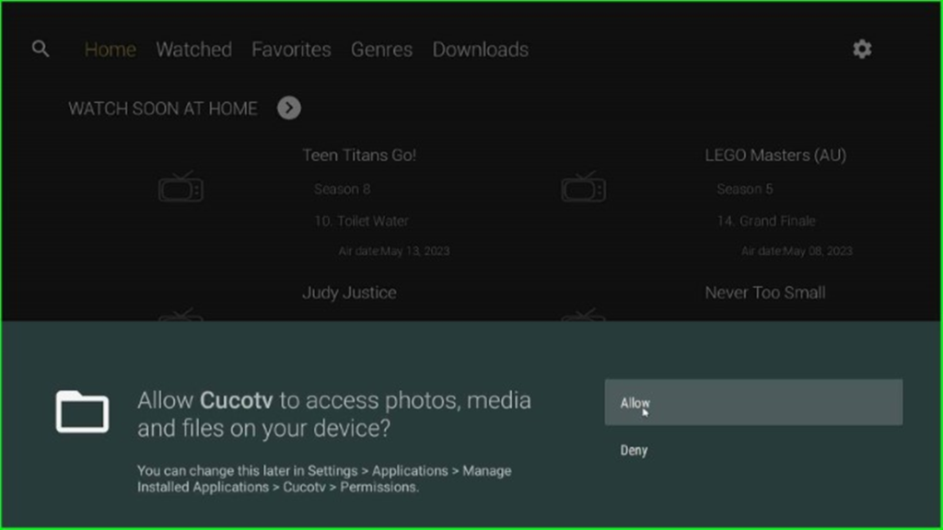Deny Cucotv file access

634,450
